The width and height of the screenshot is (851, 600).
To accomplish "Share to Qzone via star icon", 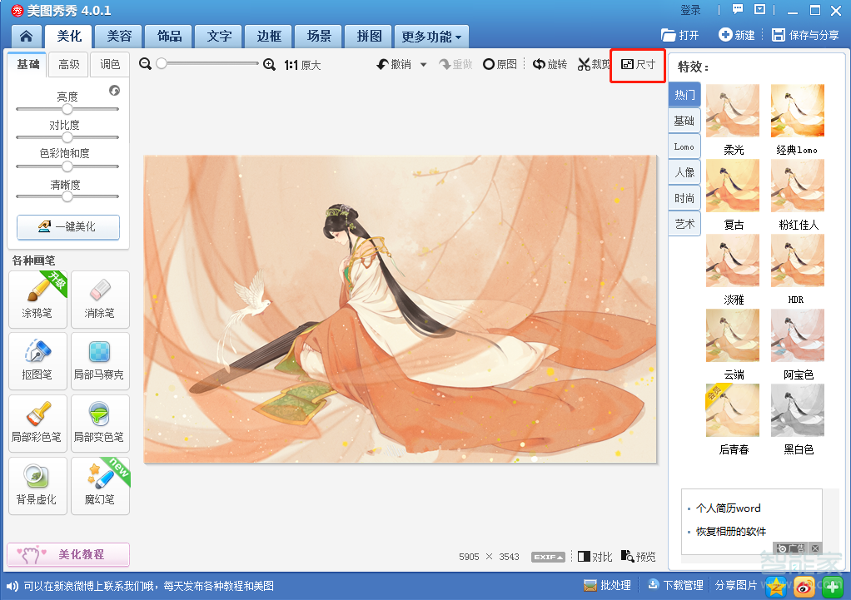I will tap(776, 587).
